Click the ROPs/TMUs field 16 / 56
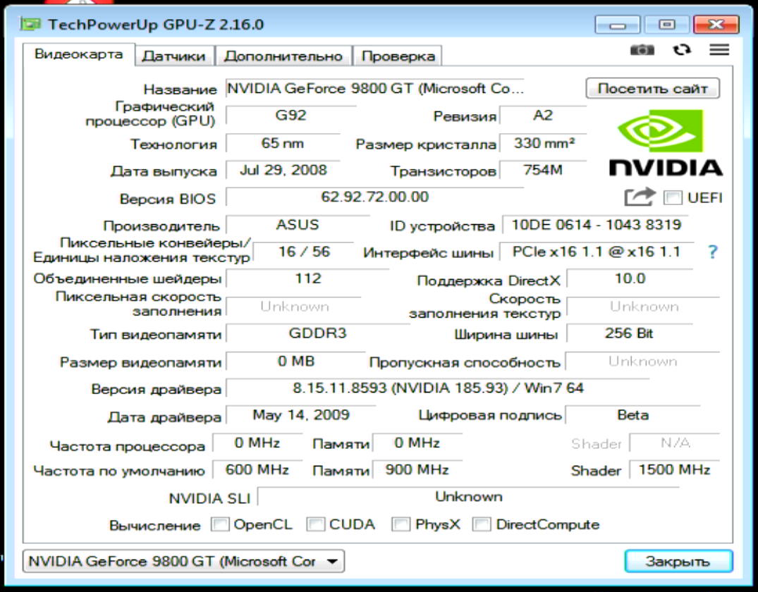Image resolution: width=758 pixels, height=592 pixels. point(304,252)
